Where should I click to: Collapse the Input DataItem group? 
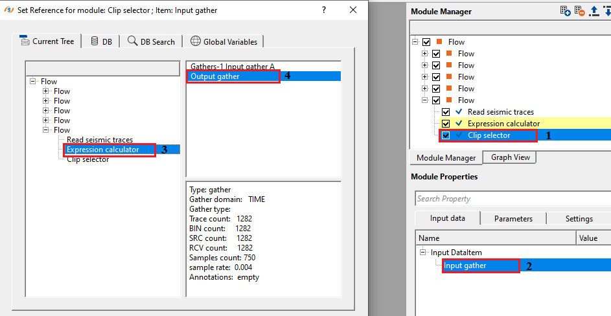[x=423, y=253]
